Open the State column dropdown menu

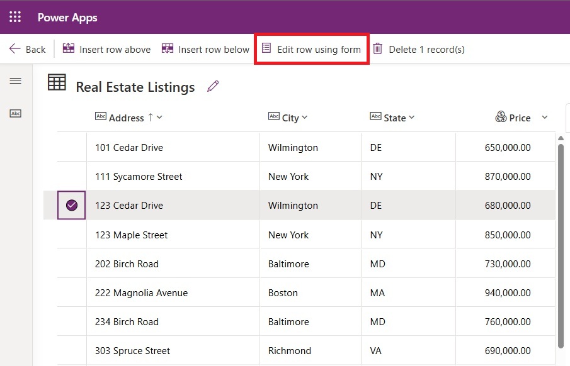click(x=412, y=118)
